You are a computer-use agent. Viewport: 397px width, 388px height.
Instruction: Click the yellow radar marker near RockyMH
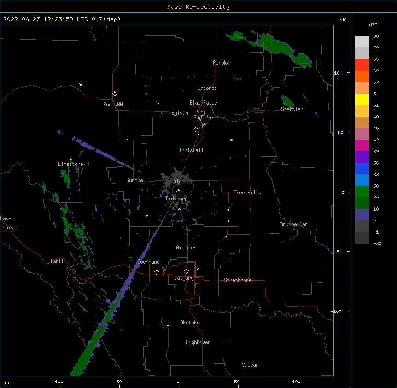point(115,94)
